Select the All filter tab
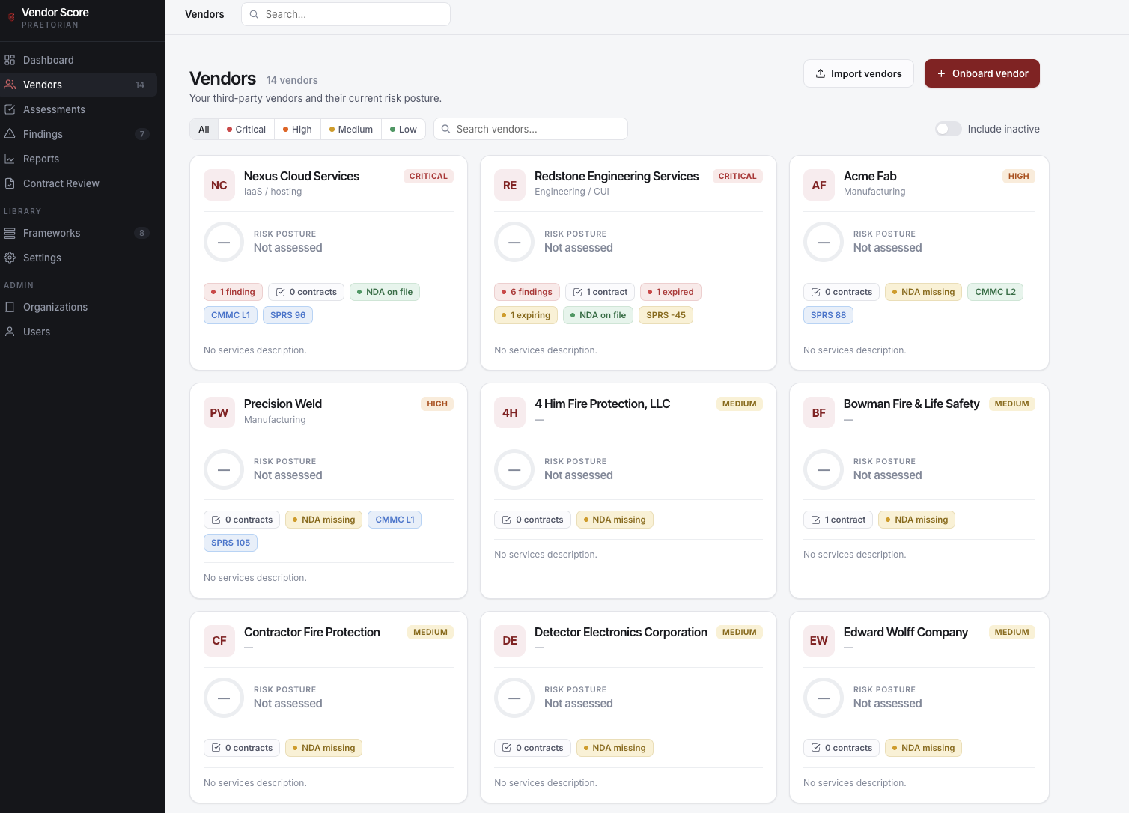Screen dimensions: 1129x813 pos(204,130)
